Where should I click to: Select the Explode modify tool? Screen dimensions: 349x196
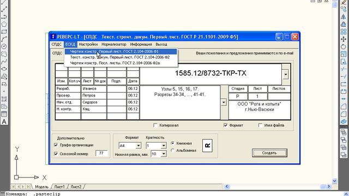344,121
